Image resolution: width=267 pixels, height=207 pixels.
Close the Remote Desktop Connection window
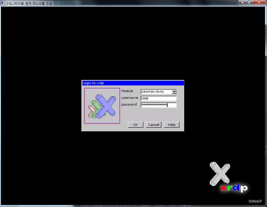259,2
